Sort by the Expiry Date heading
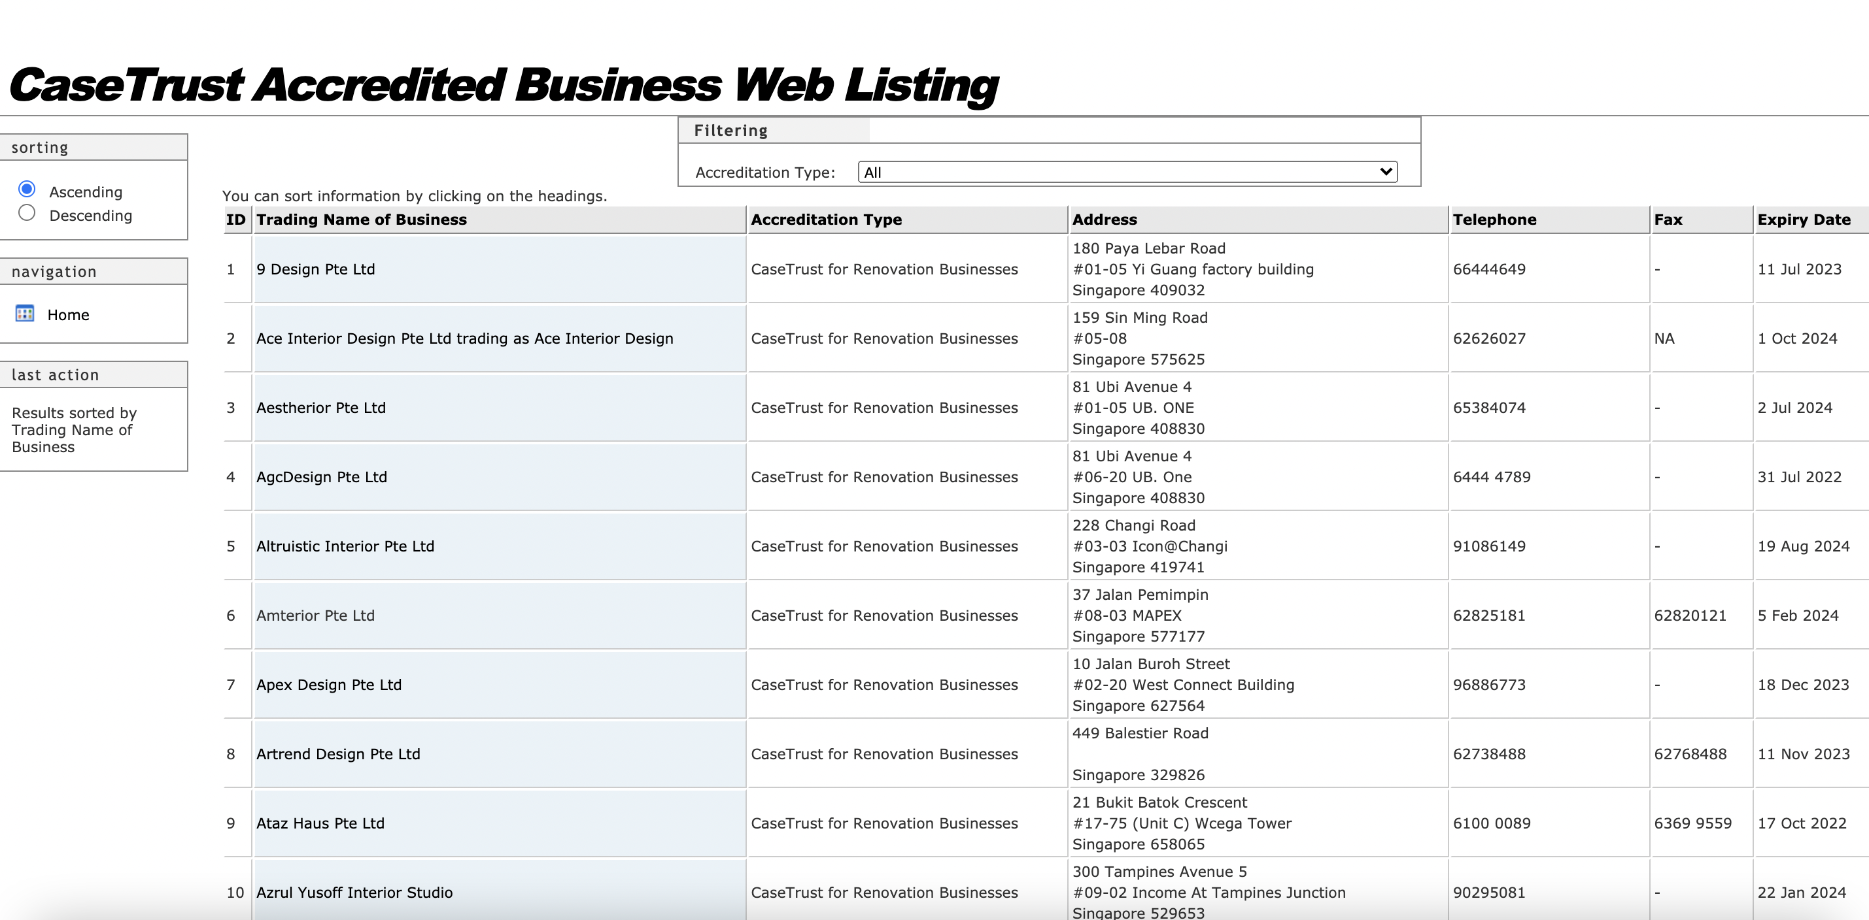Image resolution: width=1869 pixels, height=920 pixels. 1803,220
